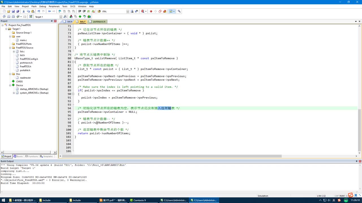Open Camtasia 9 from the taskbar

[x=144, y=200]
